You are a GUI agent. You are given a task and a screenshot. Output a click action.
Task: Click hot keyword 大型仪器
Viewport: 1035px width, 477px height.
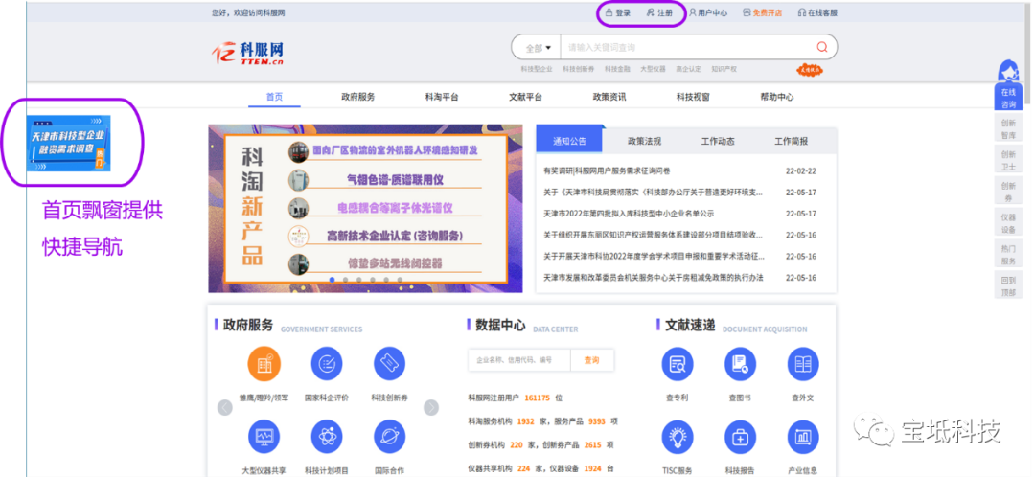click(x=653, y=69)
